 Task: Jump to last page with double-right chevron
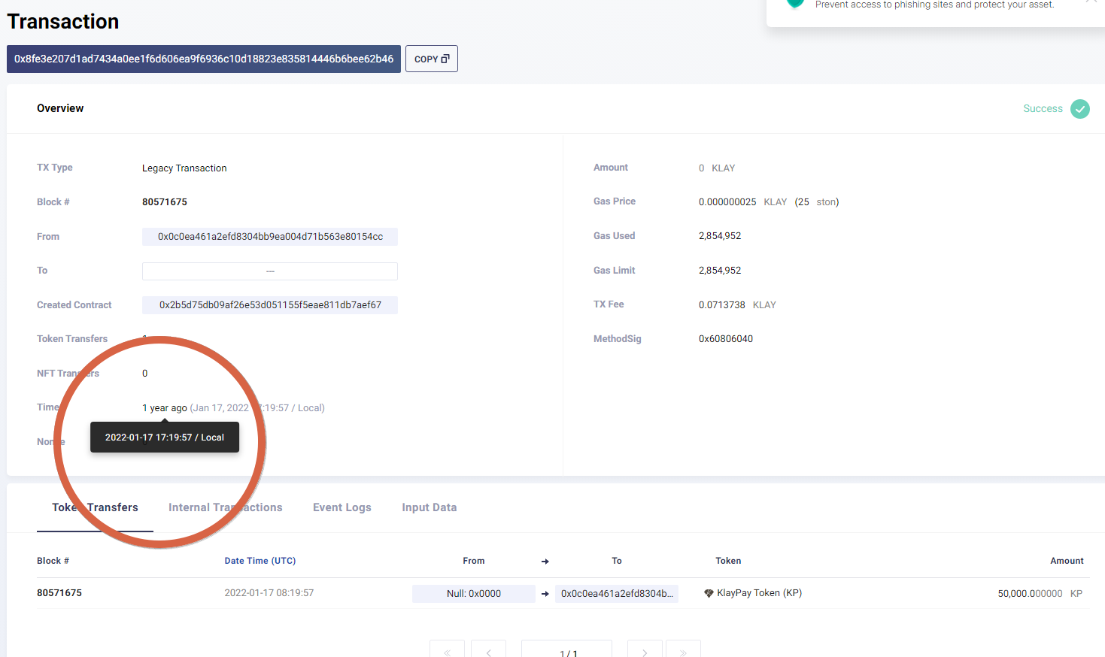click(x=683, y=651)
